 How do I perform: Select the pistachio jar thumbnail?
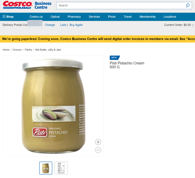pyautogui.click(x=46, y=168)
